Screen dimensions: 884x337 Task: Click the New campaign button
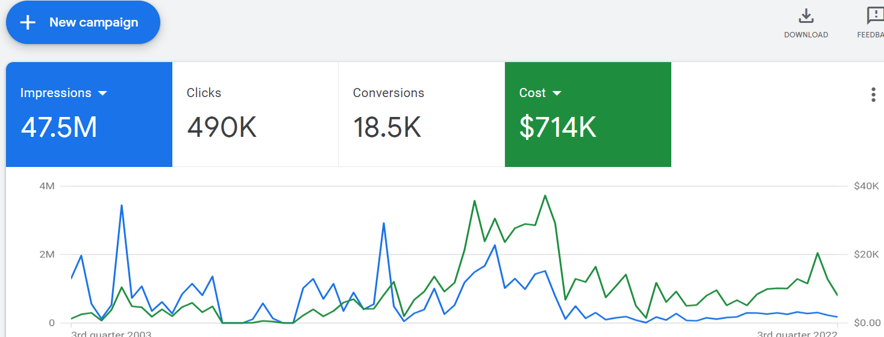pyautogui.click(x=83, y=22)
